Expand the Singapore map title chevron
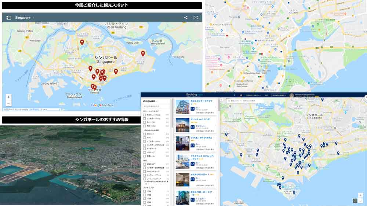This screenshot has width=367, height=206. point(33,18)
